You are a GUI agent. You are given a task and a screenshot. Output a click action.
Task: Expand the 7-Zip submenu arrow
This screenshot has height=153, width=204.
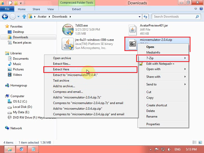[x=185, y=58]
